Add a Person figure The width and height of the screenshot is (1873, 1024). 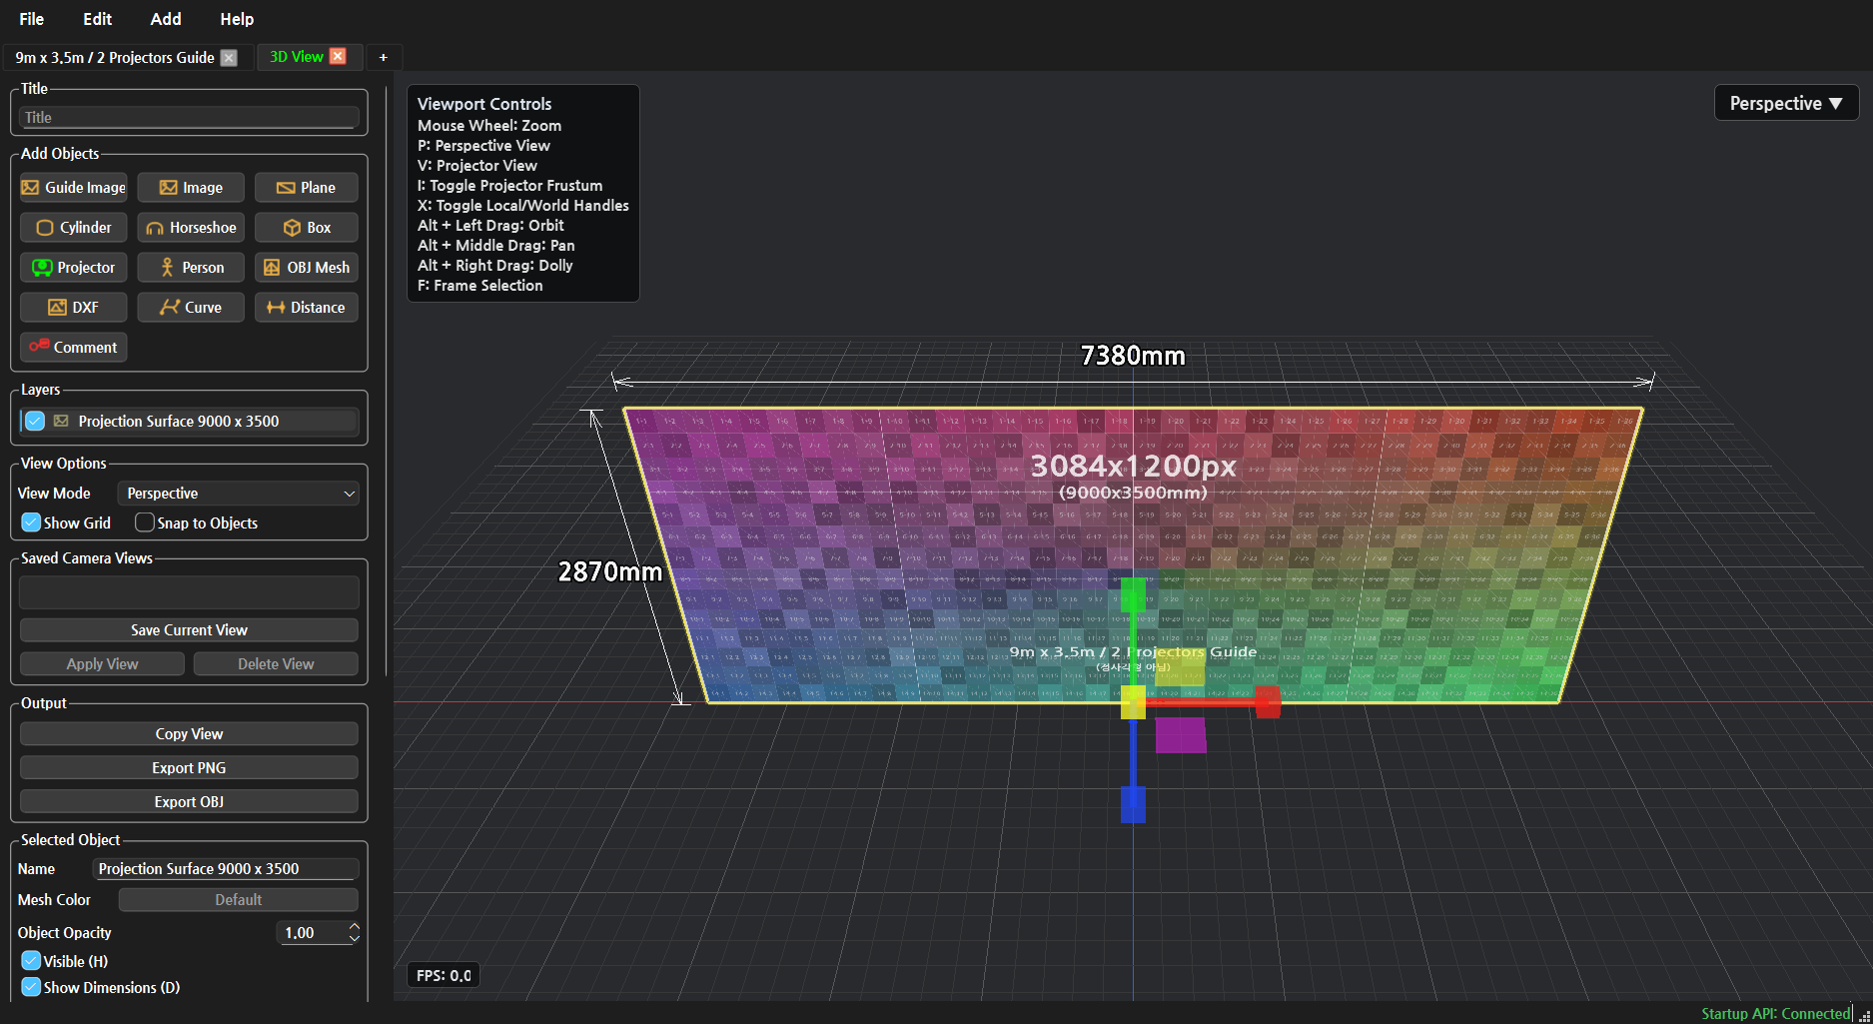190,268
